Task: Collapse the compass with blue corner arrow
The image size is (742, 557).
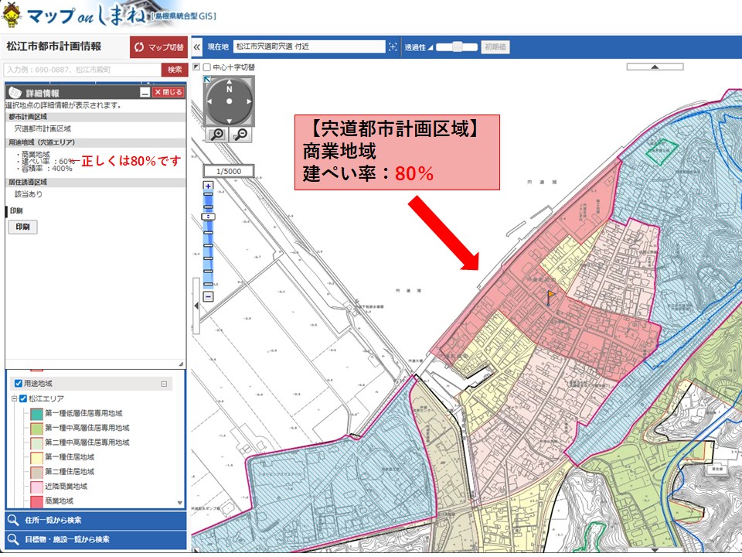Action: pyautogui.click(x=207, y=79)
